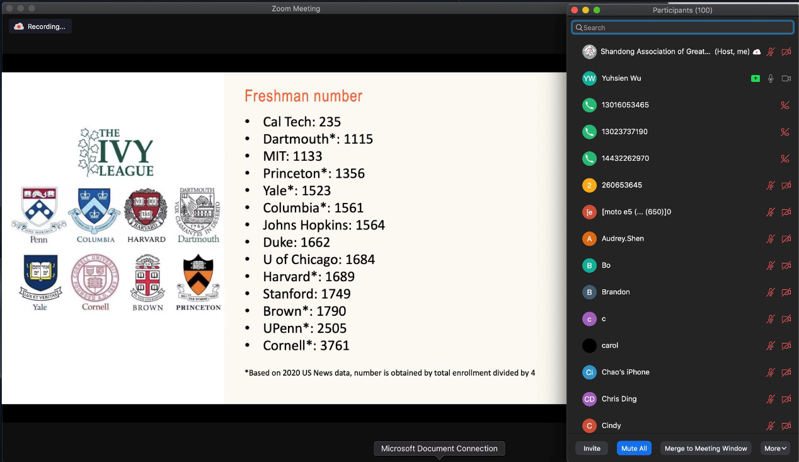The height and width of the screenshot is (462, 799).
Task: Click the Recording cloud indicator
Action: click(x=40, y=26)
